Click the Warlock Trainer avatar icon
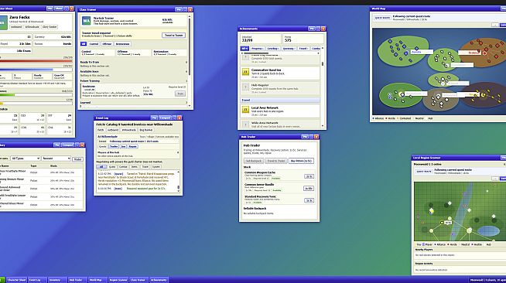The image size is (506, 283). click(86, 21)
